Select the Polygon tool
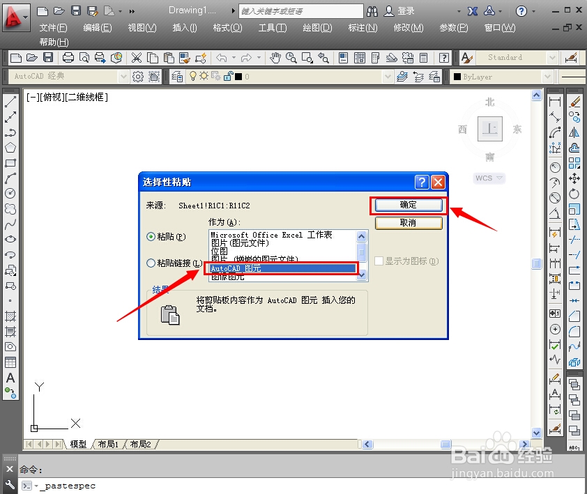The height and width of the screenshot is (494, 587). (10, 148)
